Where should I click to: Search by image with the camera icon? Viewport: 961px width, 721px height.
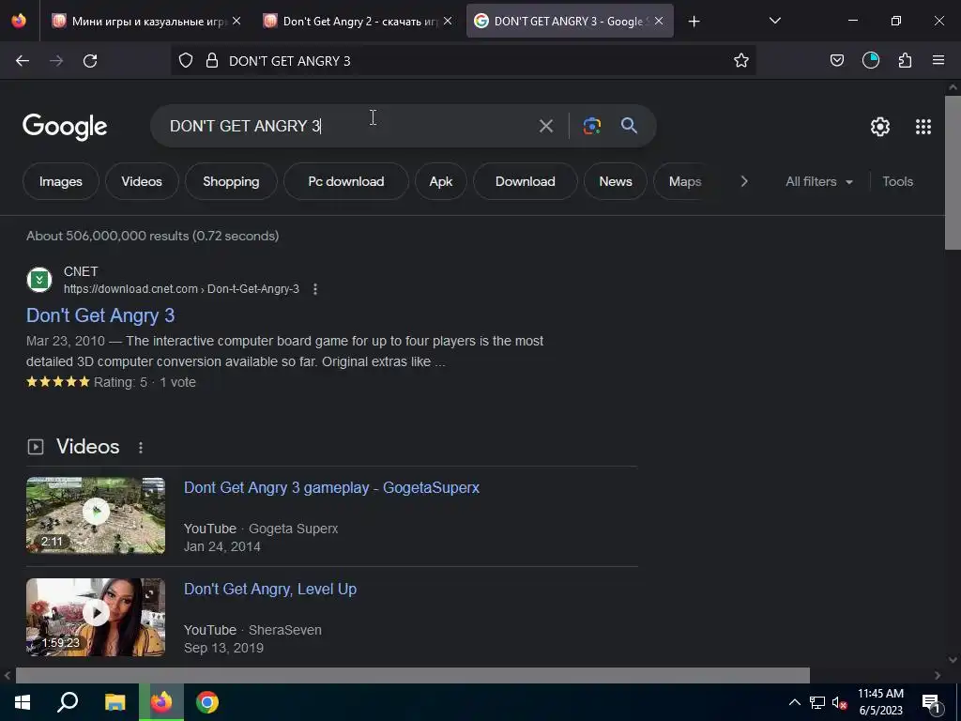591,126
